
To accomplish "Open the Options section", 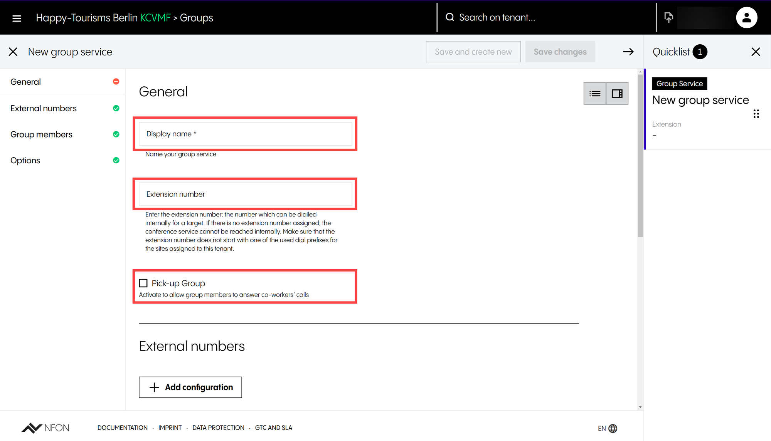I will tap(25, 161).
